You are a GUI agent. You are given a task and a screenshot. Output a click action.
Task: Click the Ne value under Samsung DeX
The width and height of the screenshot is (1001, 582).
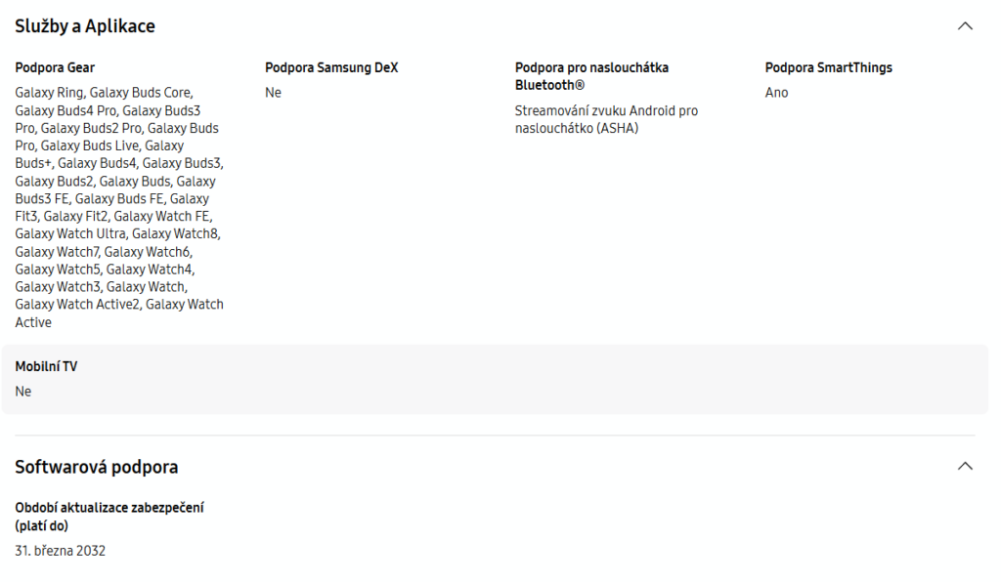(x=273, y=93)
